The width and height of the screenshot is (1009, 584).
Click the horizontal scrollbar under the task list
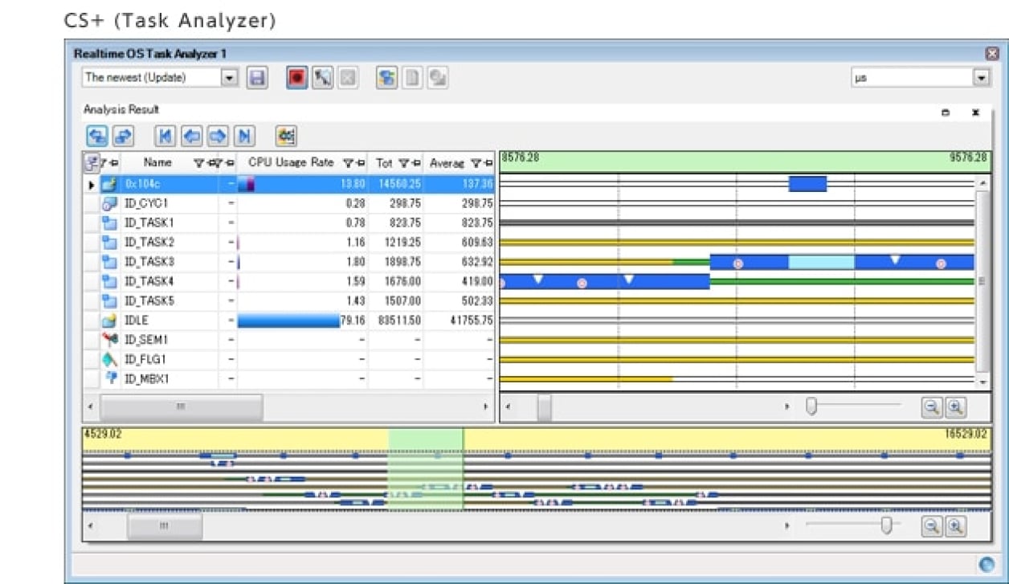click(x=181, y=407)
